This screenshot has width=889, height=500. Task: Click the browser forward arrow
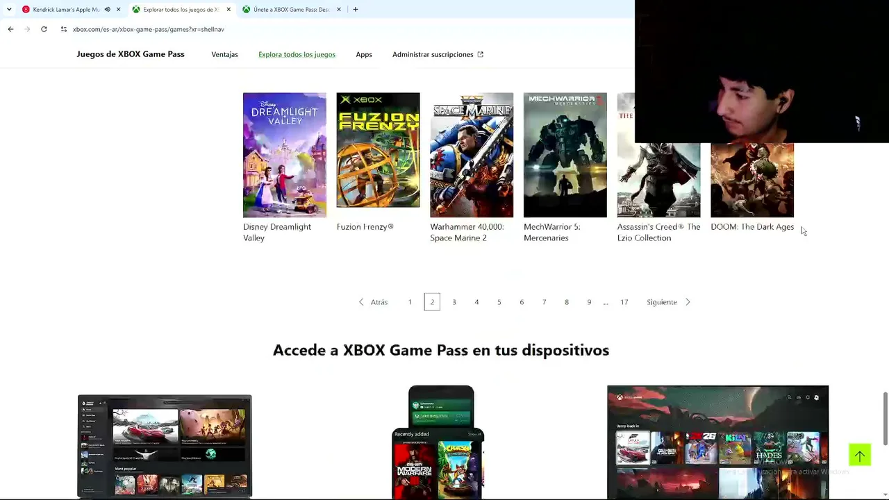[27, 29]
